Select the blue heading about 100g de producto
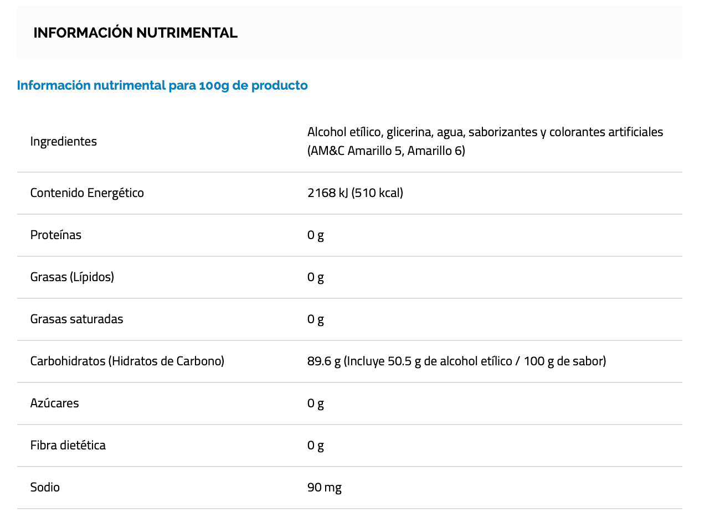This screenshot has height=528, width=720. pos(162,85)
